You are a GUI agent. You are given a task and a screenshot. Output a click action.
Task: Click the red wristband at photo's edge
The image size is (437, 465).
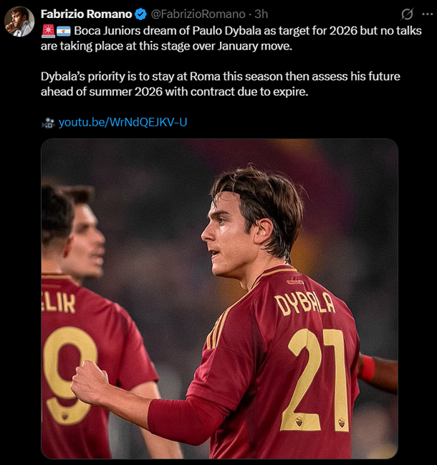point(368,367)
